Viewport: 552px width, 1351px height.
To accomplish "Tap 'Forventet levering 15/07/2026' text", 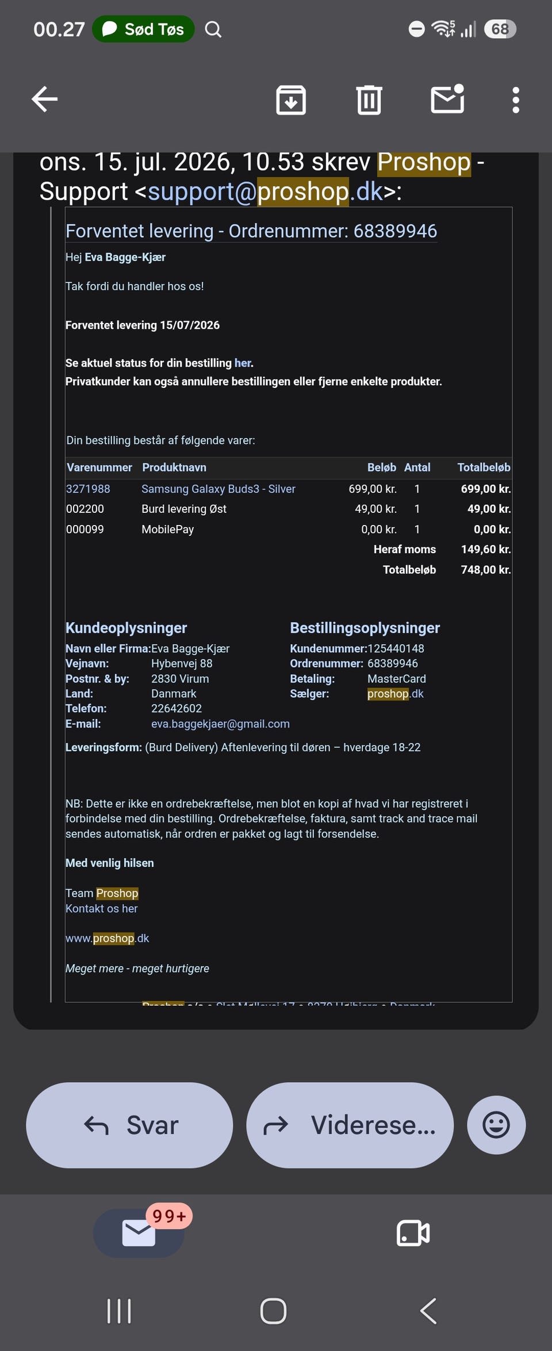I will click(143, 325).
